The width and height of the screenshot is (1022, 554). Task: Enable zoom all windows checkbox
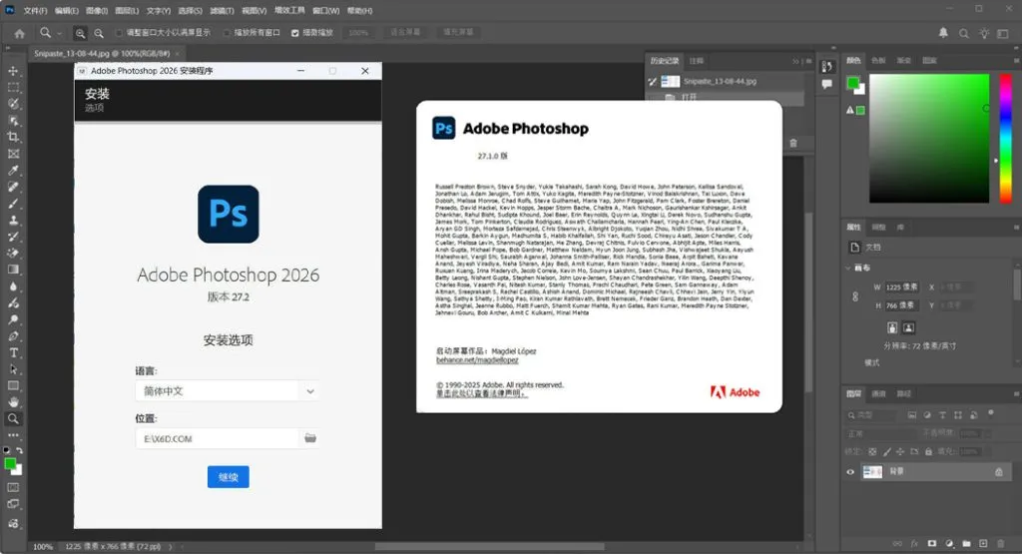(x=227, y=33)
